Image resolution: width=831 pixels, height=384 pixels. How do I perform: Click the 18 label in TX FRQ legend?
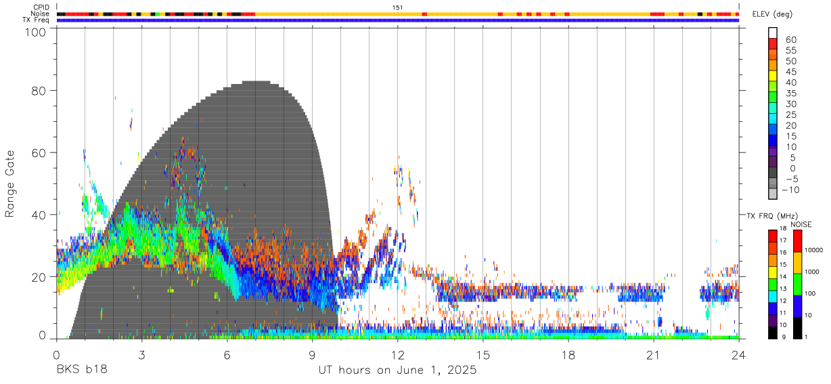(x=784, y=230)
